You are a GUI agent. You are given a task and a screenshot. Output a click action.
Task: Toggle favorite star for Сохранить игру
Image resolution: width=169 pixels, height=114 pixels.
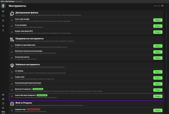pos(12,110)
